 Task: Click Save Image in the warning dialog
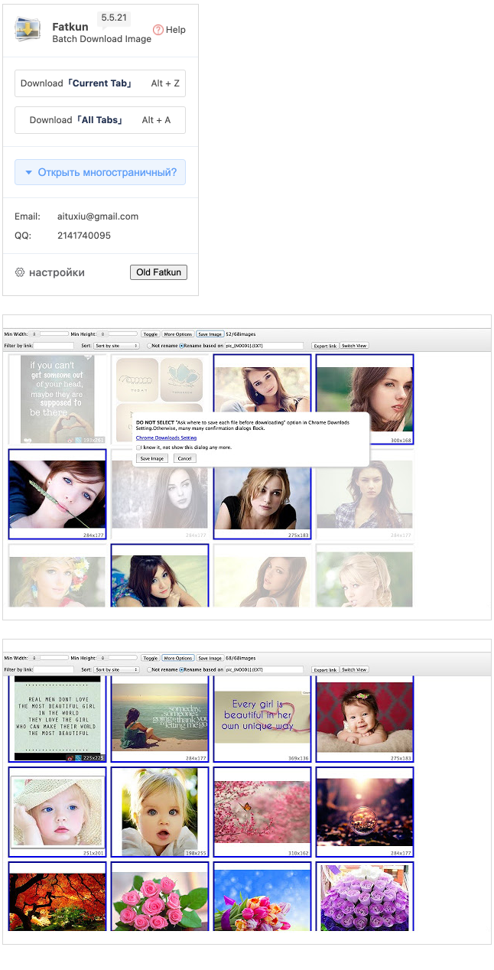[152, 458]
